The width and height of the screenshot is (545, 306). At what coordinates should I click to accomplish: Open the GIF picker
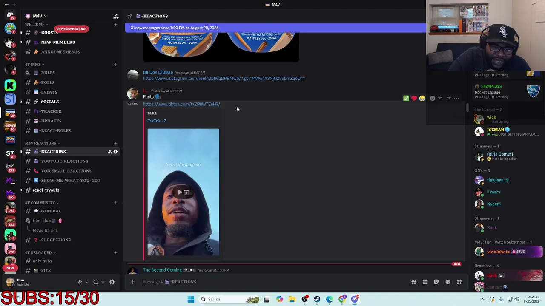click(425, 282)
